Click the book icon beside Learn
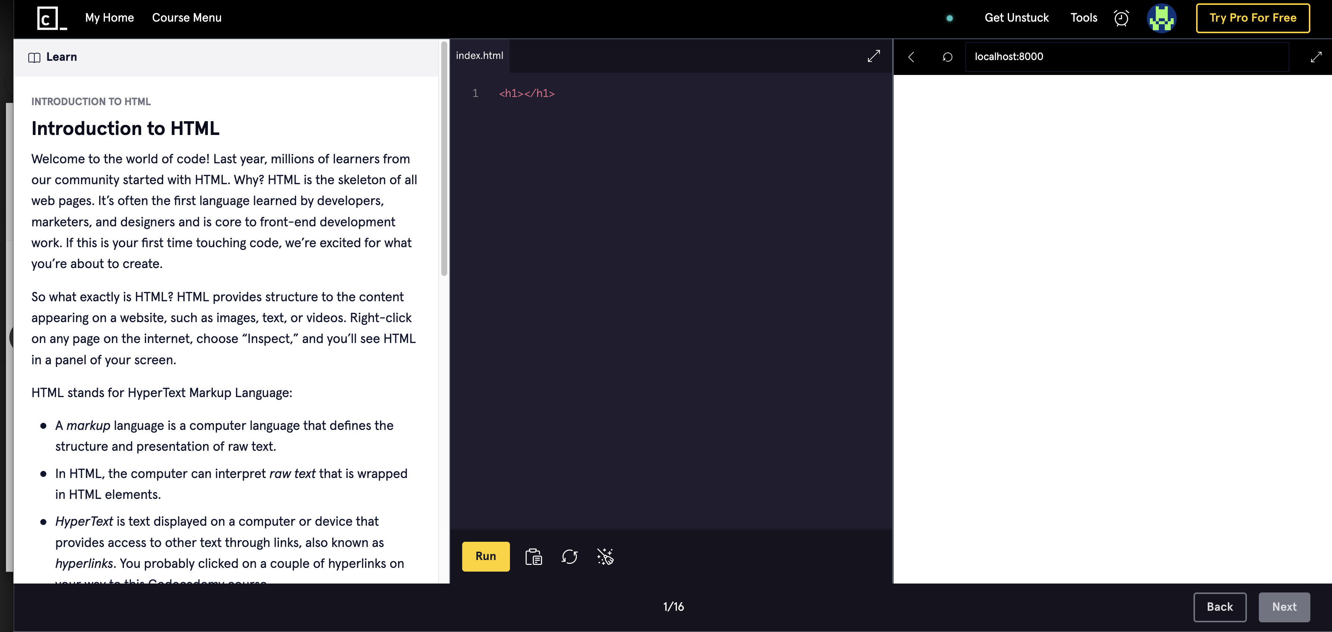 pyautogui.click(x=34, y=57)
